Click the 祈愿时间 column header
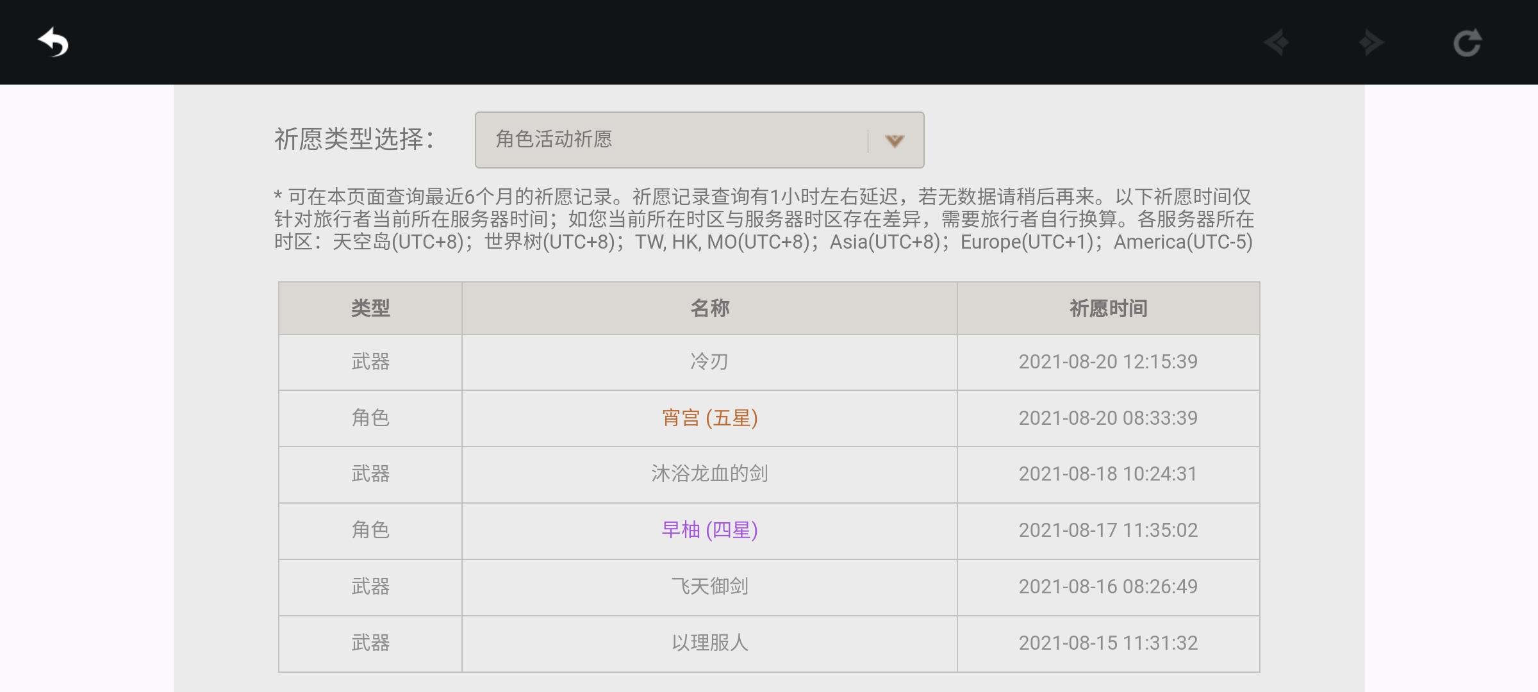The height and width of the screenshot is (692, 1538). point(1108,308)
